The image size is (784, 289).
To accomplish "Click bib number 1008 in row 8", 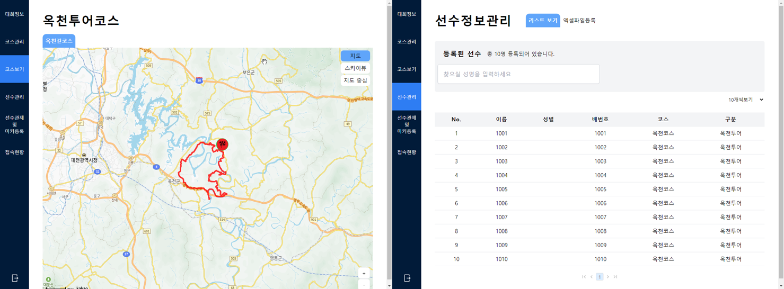I will [600, 231].
